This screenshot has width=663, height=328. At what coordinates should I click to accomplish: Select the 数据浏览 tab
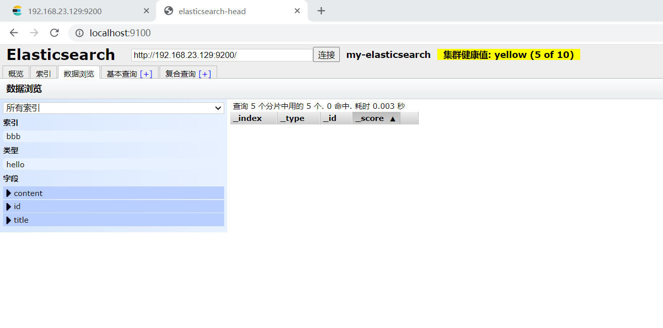[x=79, y=73]
